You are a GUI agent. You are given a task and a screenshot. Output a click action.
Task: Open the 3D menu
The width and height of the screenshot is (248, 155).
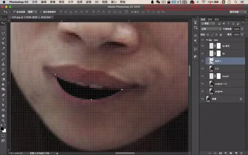[x=97, y=2]
